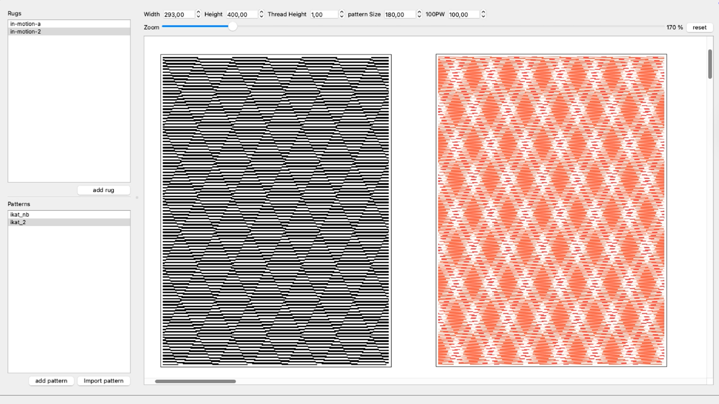Decrease pattern Size with down arrow
Viewport: 719px width, 404px height.
coord(419,16)
